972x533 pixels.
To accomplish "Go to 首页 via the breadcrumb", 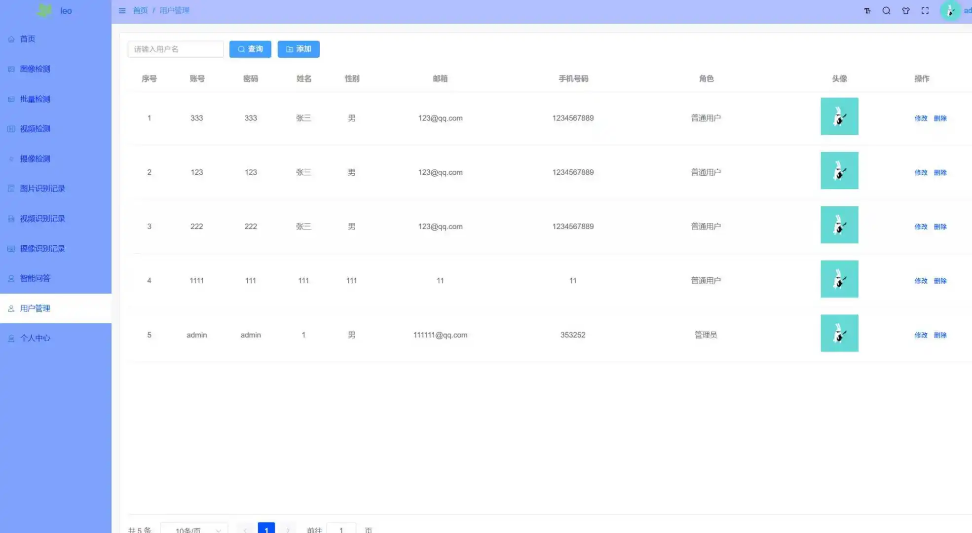I will [x=140, y=10].
